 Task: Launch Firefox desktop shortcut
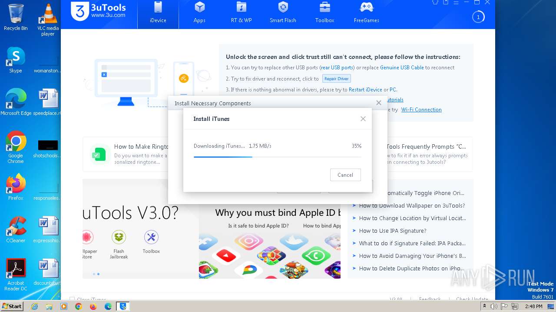tap(16, 187)
